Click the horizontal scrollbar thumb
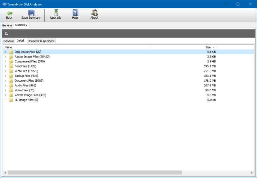Viewport: 257px width, 178px height. point(95,173)
